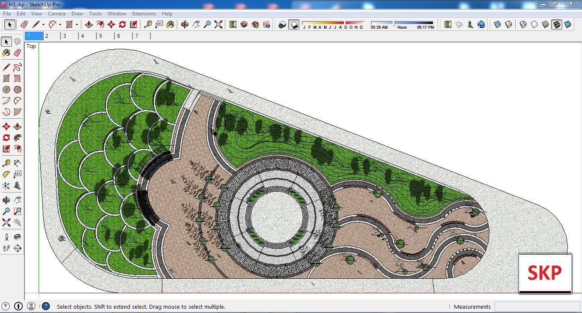582x313 pixels.
Task: Open the View menu
Action: [36, 13]
